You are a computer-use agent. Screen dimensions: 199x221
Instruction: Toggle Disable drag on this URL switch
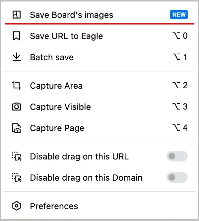tap(177, 156)
